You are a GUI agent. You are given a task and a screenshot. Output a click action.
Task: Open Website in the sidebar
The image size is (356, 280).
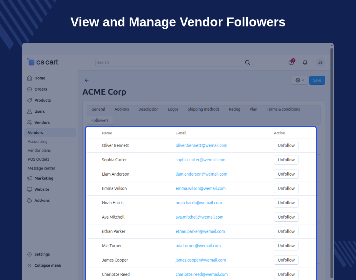coord(38,189)
